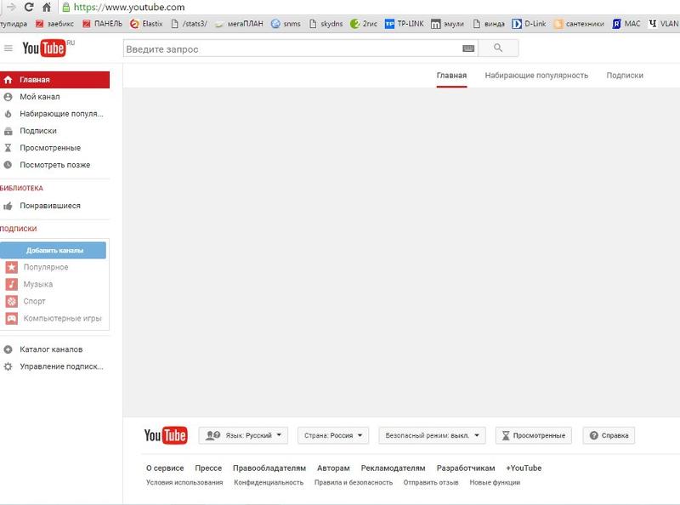Click the clock icon for Посмотреть позже
This screenshot has height=505, width=680.
[x=8, y=165]
